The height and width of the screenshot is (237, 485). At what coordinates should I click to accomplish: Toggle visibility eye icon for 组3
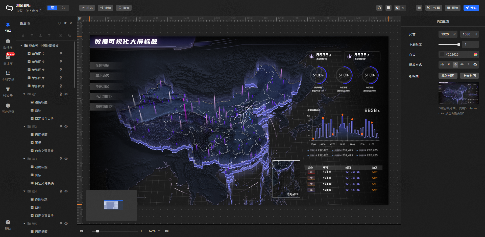coord(66,159)
